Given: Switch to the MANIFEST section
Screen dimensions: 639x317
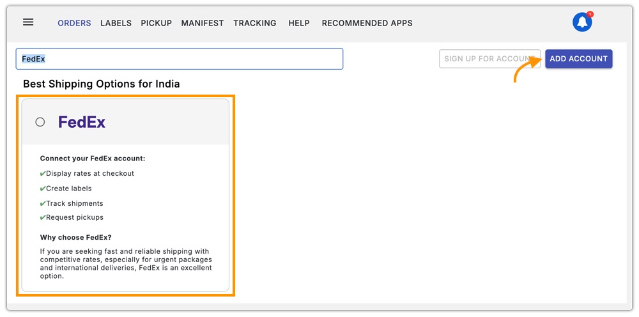Looking at the screenshot, I should (x=203, y=23).
